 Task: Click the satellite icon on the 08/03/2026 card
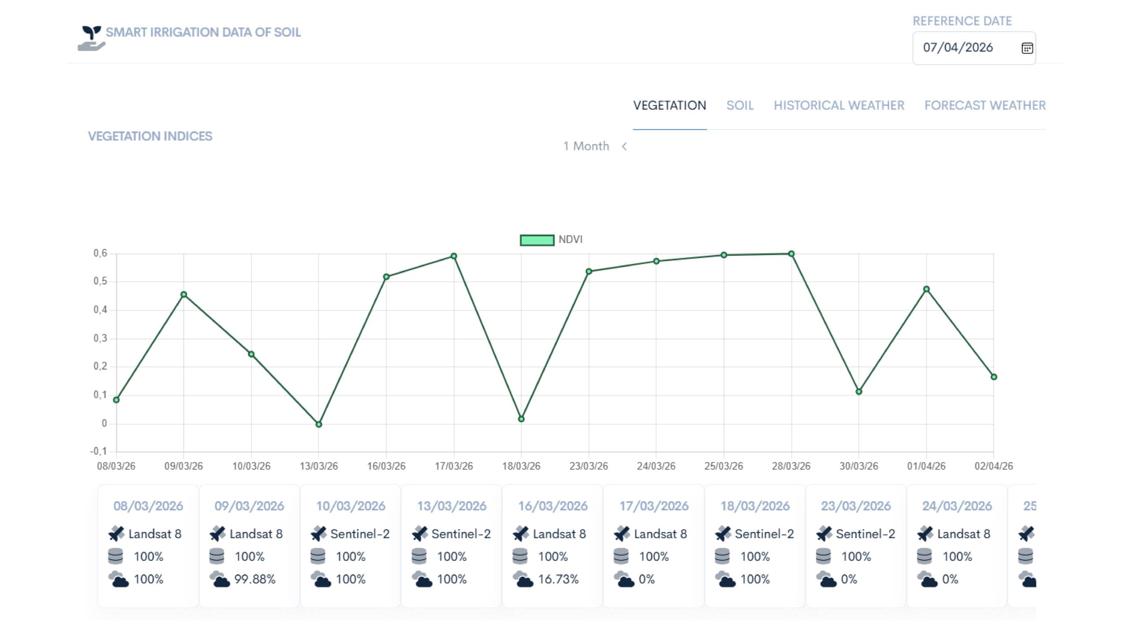click(x=116, y=534)
